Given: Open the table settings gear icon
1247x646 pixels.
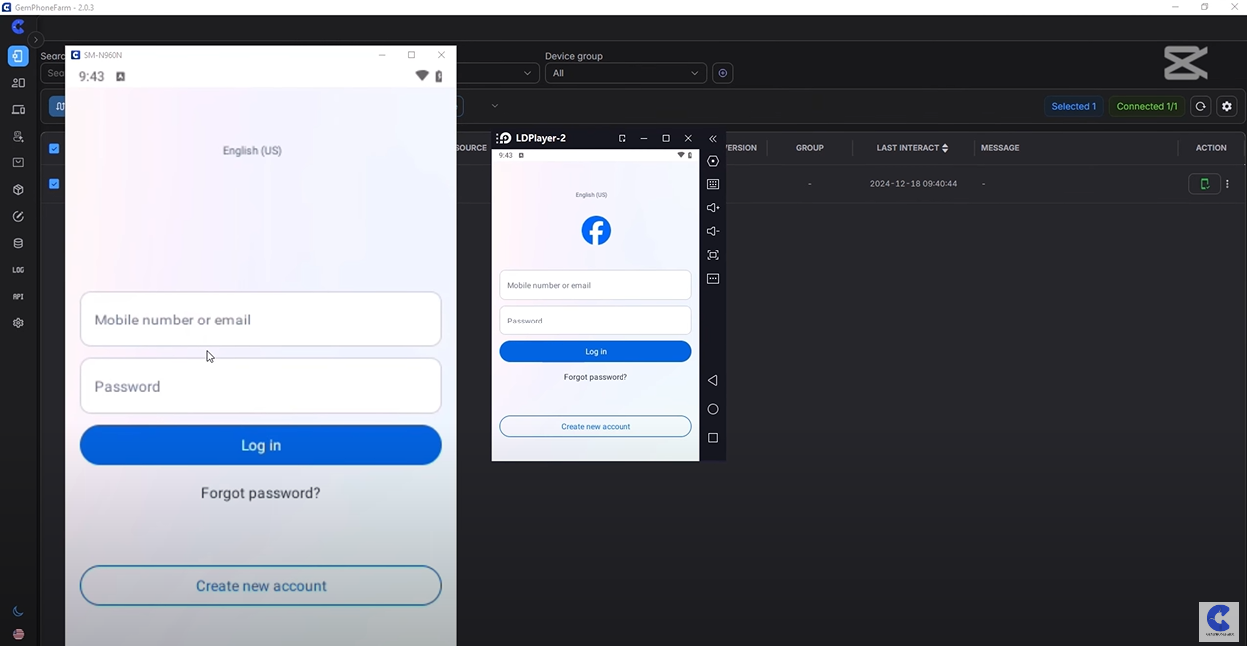Looking at the screenshot, I should 1227,106.
